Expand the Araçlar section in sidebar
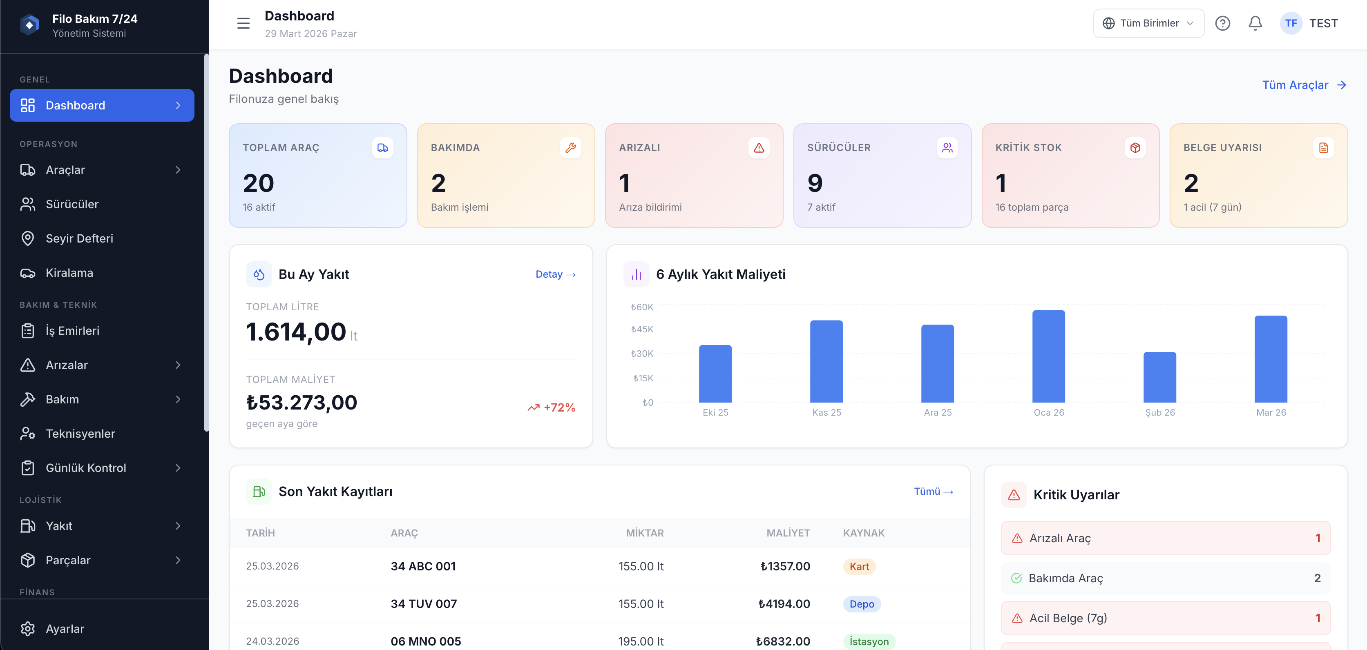 pos(102,170)
